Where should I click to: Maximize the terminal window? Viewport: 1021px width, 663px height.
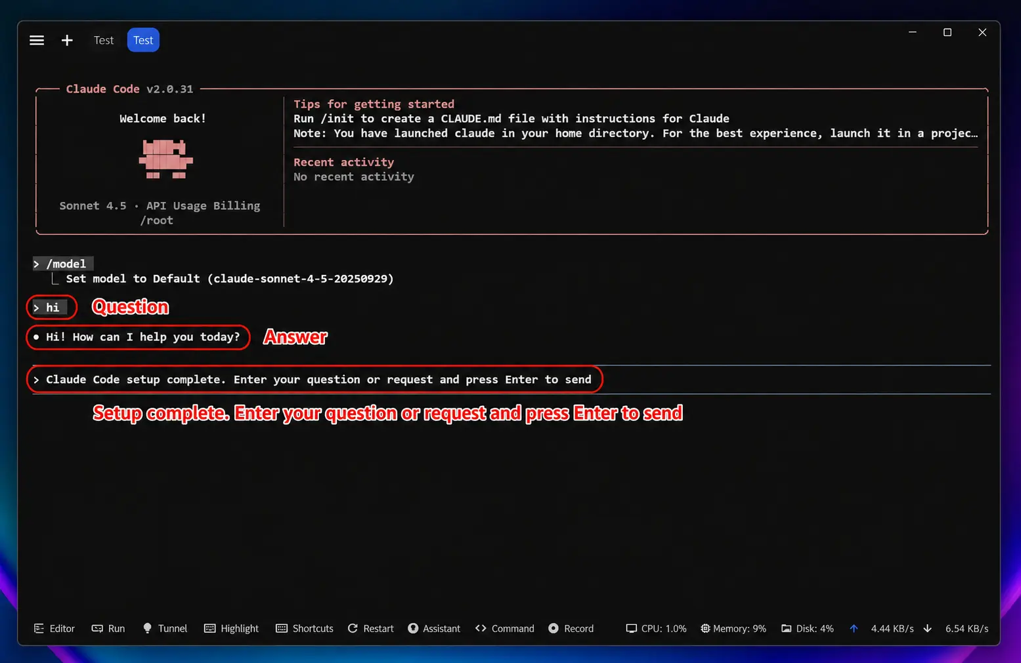point(947,32)
